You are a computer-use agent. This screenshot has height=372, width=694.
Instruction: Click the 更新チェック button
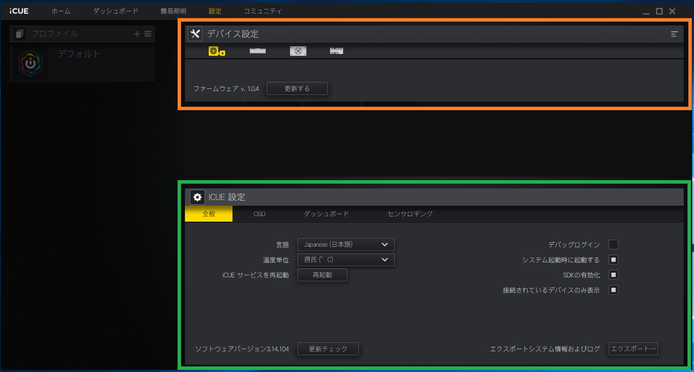pyautogui.click(x=328, y=349)
